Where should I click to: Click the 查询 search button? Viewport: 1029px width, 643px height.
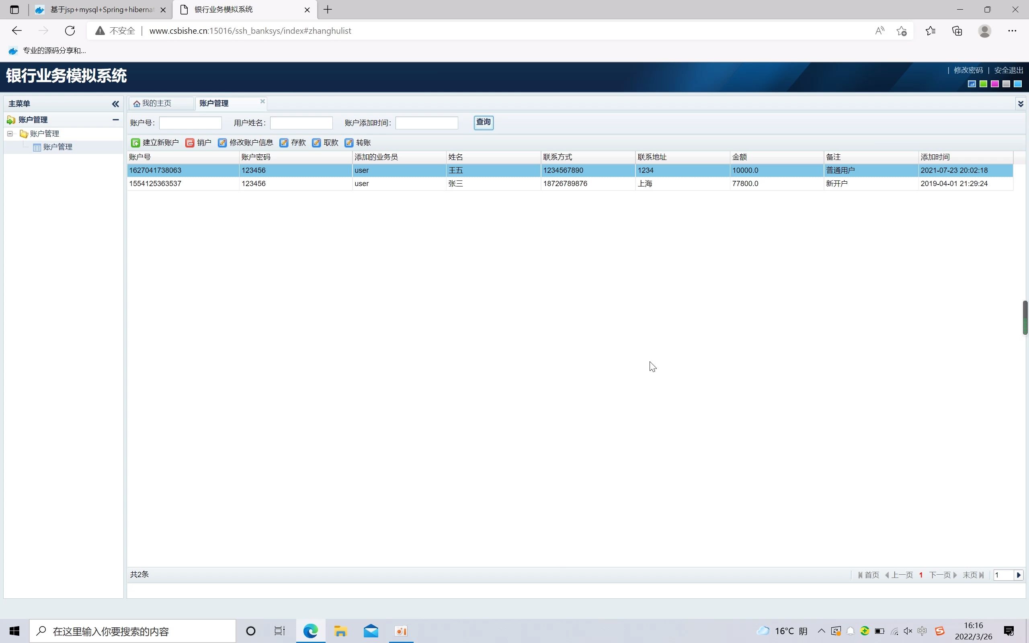[484, 123]
